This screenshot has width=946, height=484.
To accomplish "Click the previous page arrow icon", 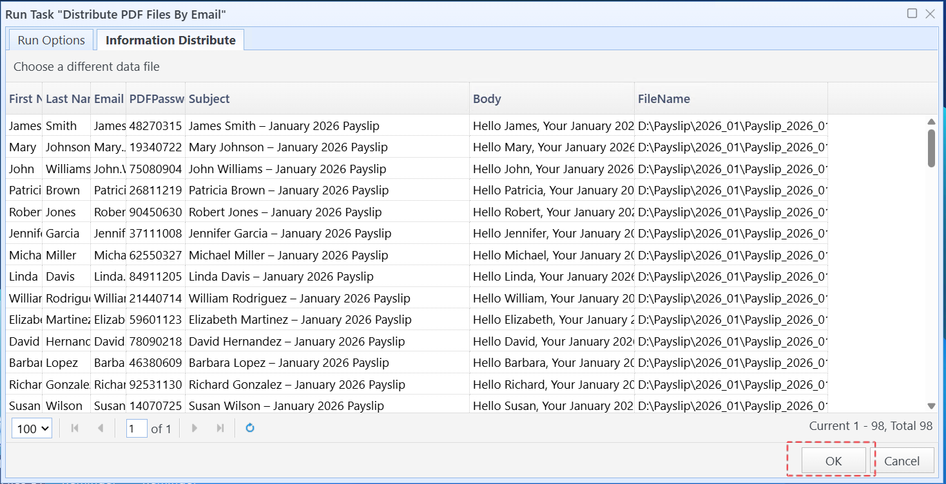I will [x=100, y=428].
